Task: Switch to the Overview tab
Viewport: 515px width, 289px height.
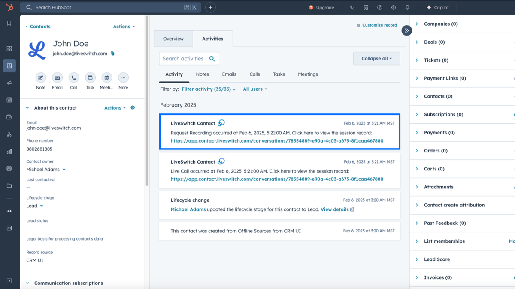Action: click(173, 39)
